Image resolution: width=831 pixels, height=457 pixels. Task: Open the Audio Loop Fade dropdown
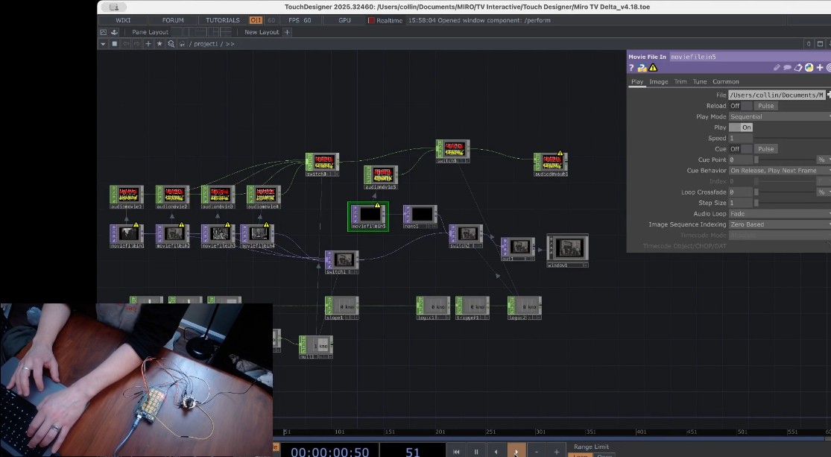(780, 214)
